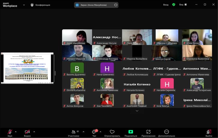Open the Участники participants panel
Image resolution: width=218 pixels, height=138 pixels.
coord(74,133)
